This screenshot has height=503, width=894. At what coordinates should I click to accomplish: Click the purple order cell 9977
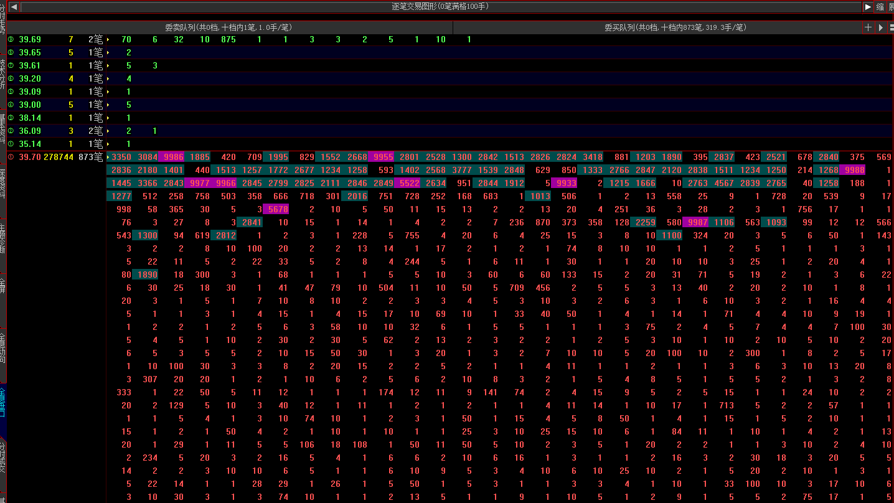coord(198,183)
